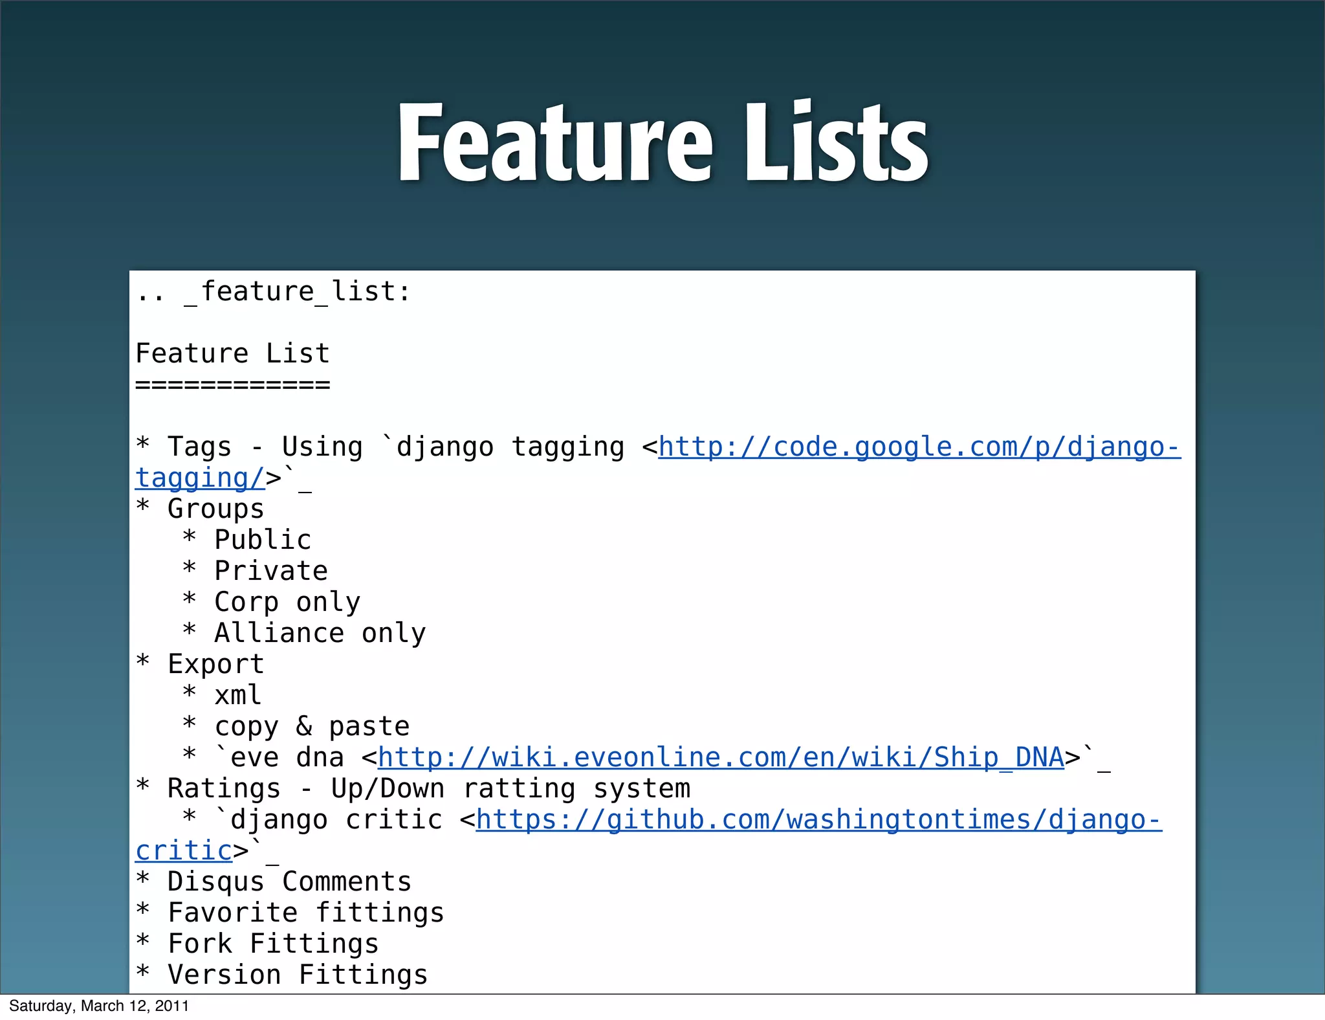The image size is (1325, 1020).
Task: Click the '* Fork Fittings' line
Action: tap(257, 944)
